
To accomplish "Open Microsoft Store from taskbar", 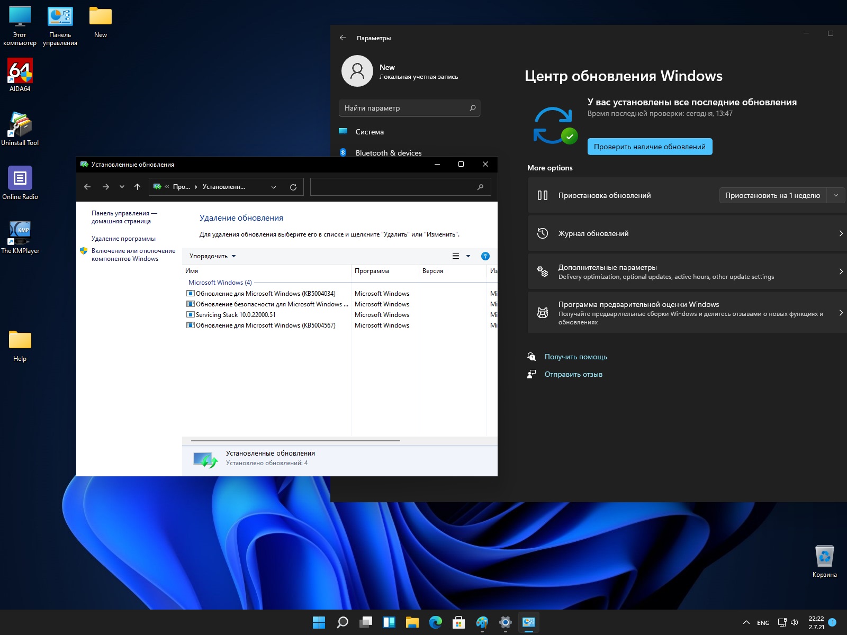I will coord(458,622).
